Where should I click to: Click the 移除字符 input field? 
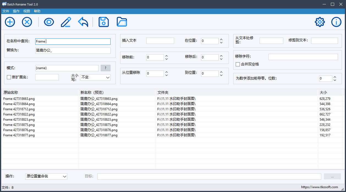coord(303,57)
